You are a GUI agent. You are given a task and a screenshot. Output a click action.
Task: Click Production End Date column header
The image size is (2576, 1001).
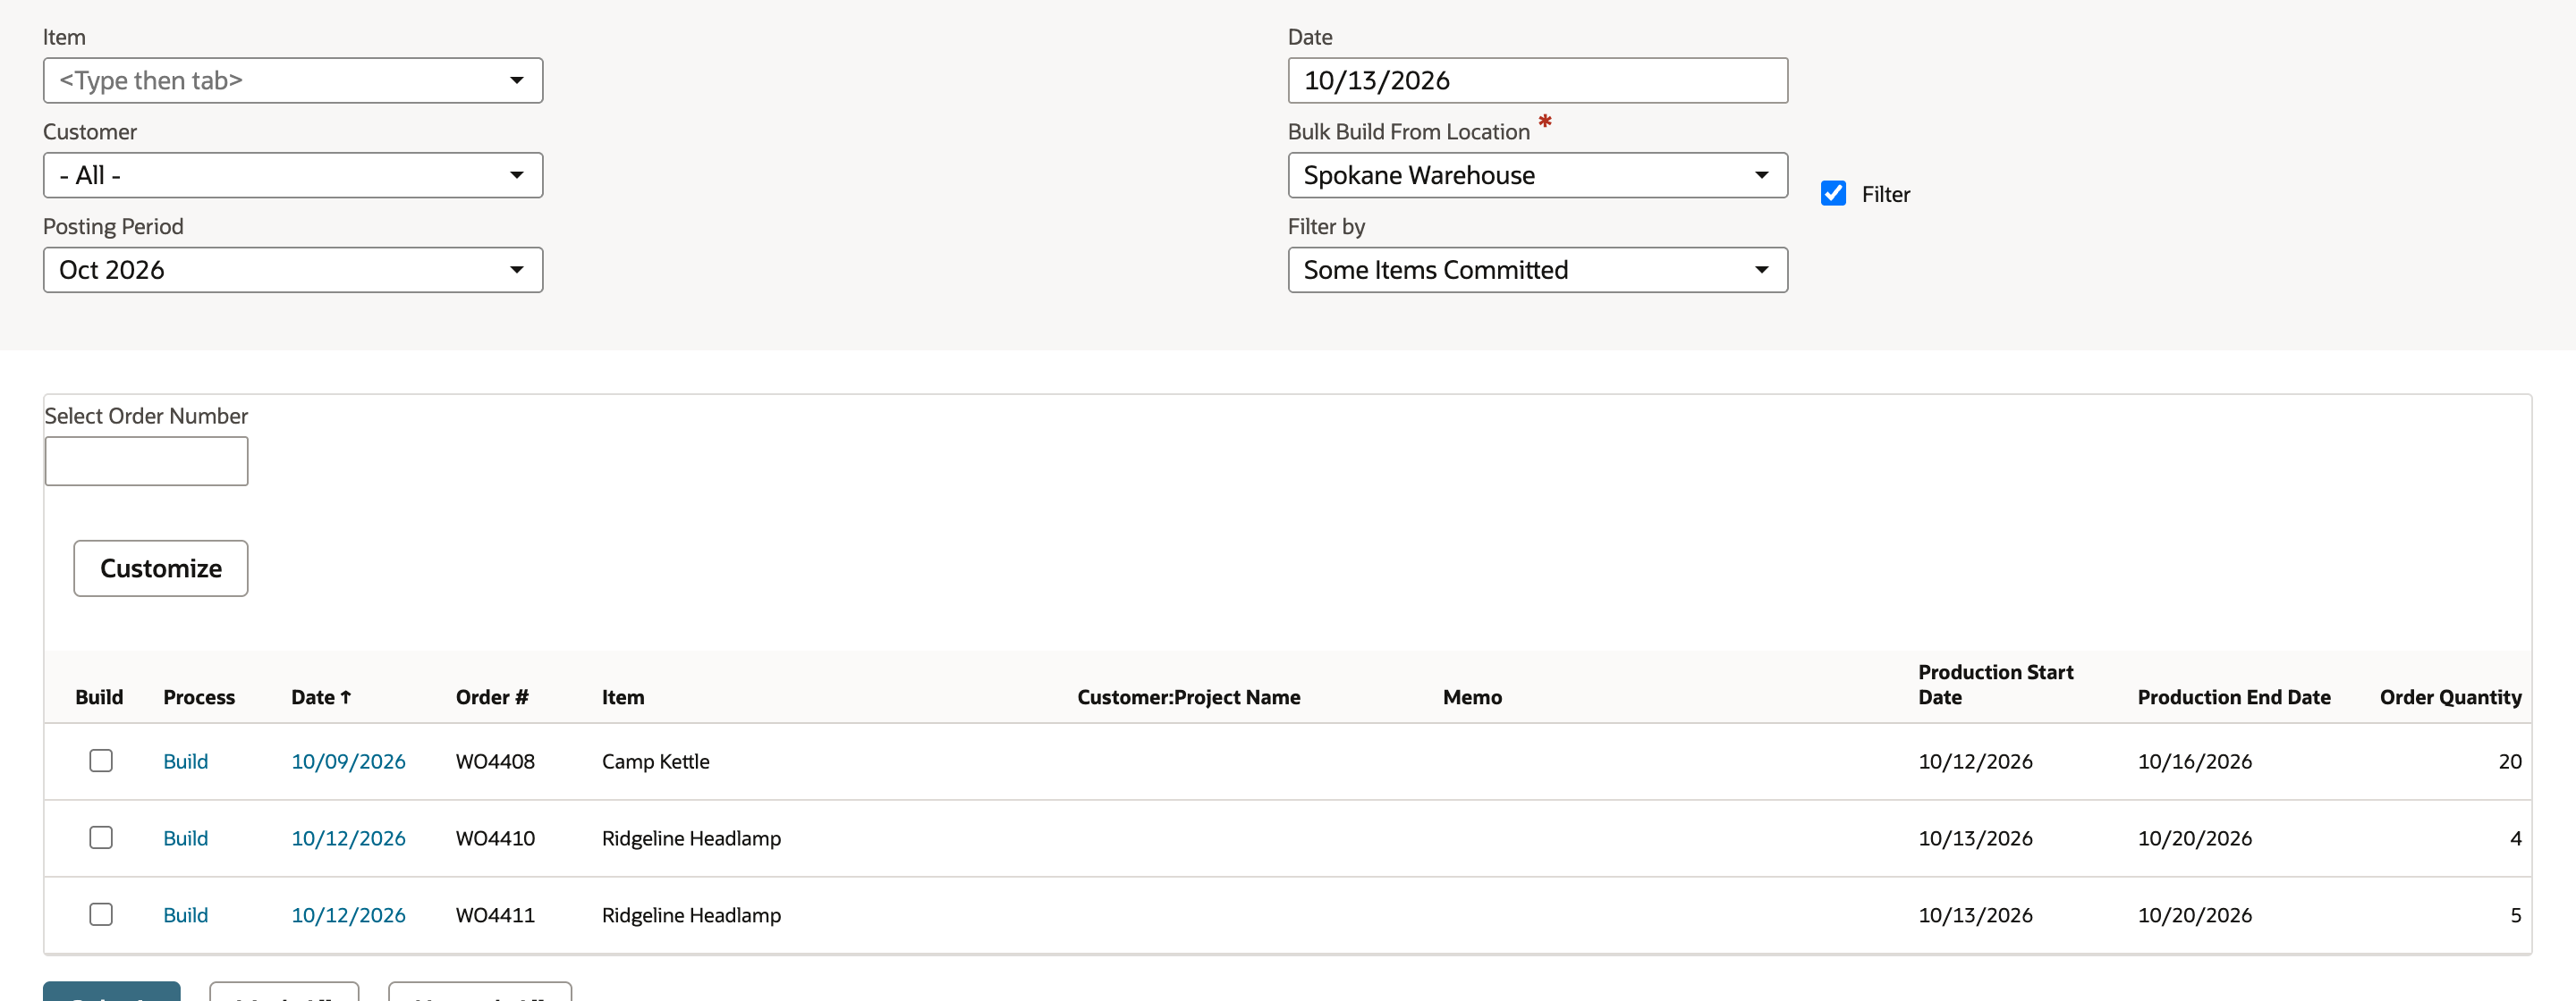2234,697
